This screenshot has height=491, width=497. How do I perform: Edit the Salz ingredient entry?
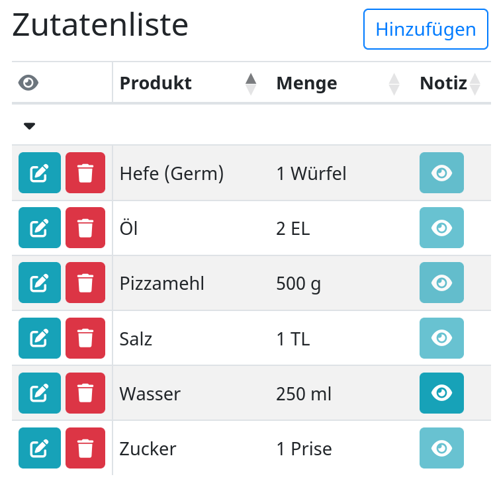click(39, 338)
